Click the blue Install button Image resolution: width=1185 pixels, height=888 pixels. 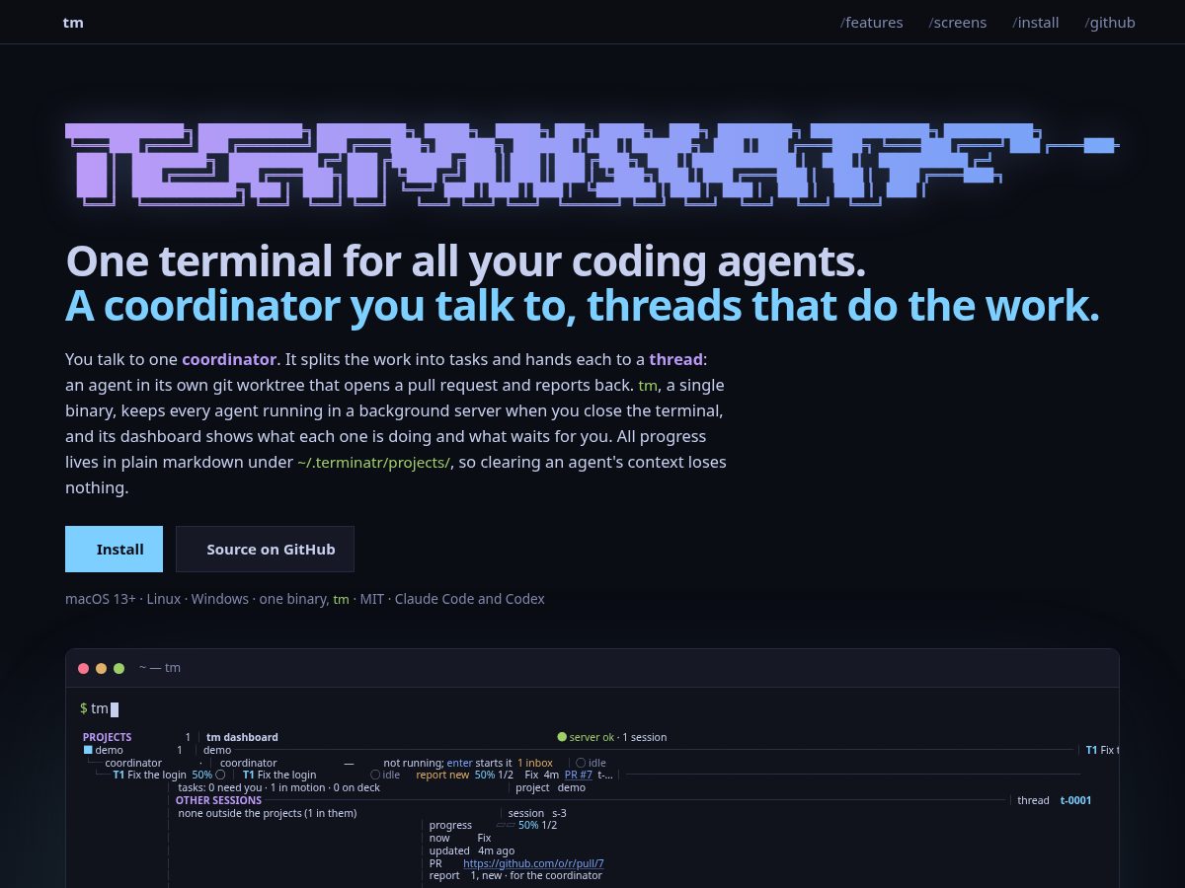tap(114, 550)
